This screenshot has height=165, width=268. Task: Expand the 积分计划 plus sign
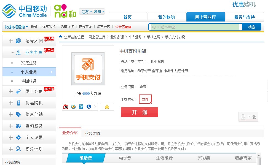11,149
